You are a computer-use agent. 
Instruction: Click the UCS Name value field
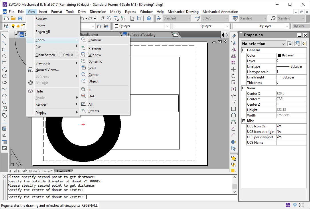pyautogui.click(x=291, y=142)
